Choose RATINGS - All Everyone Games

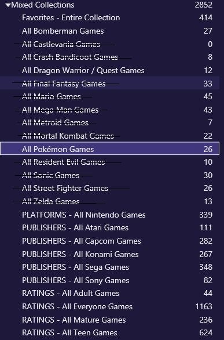[109, 306]
